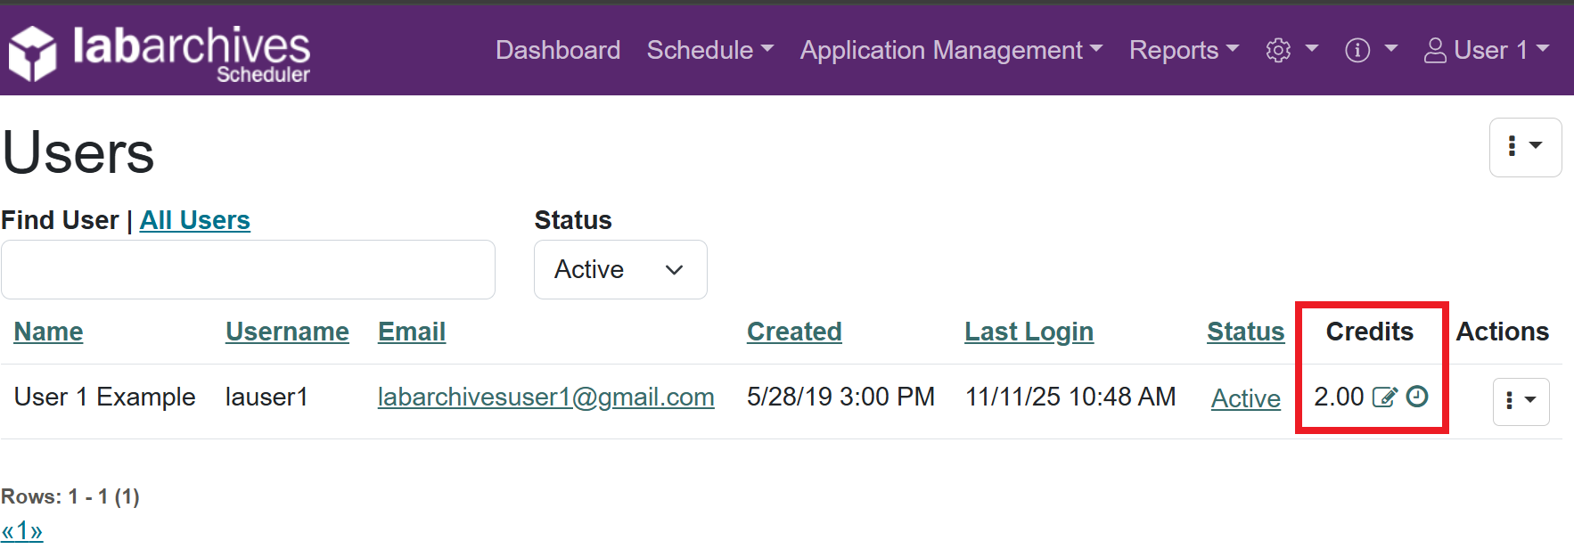The width and height of the screenshot is (1574, 549).
Task: Focus the Find User search field
Action: [248, 269]
